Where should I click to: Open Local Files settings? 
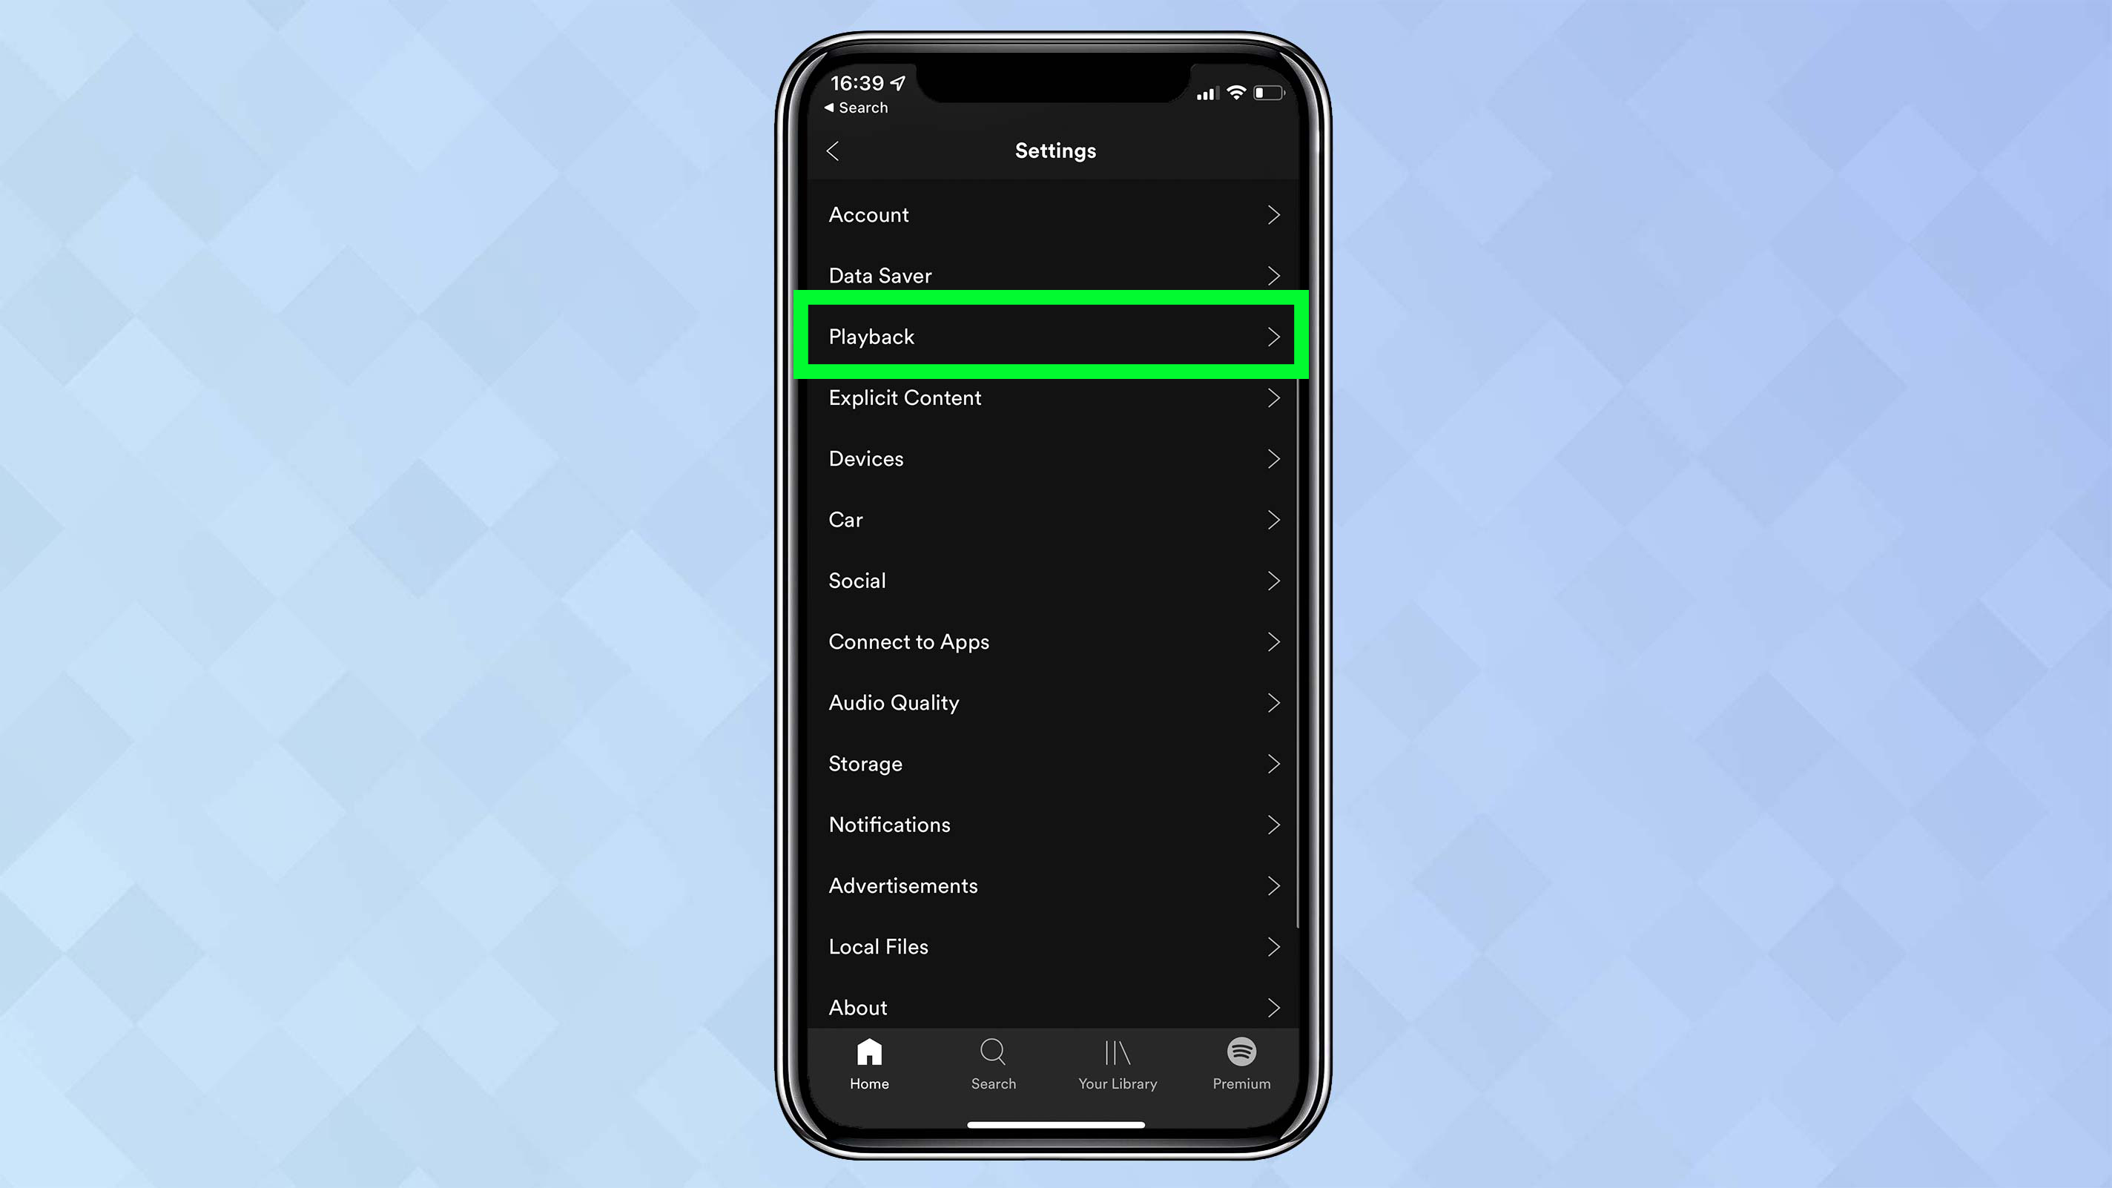[1055, 946]
